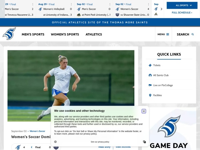
Task: Open options menu for Sep 02 Men's Soccer game
Action: [110, 4]
